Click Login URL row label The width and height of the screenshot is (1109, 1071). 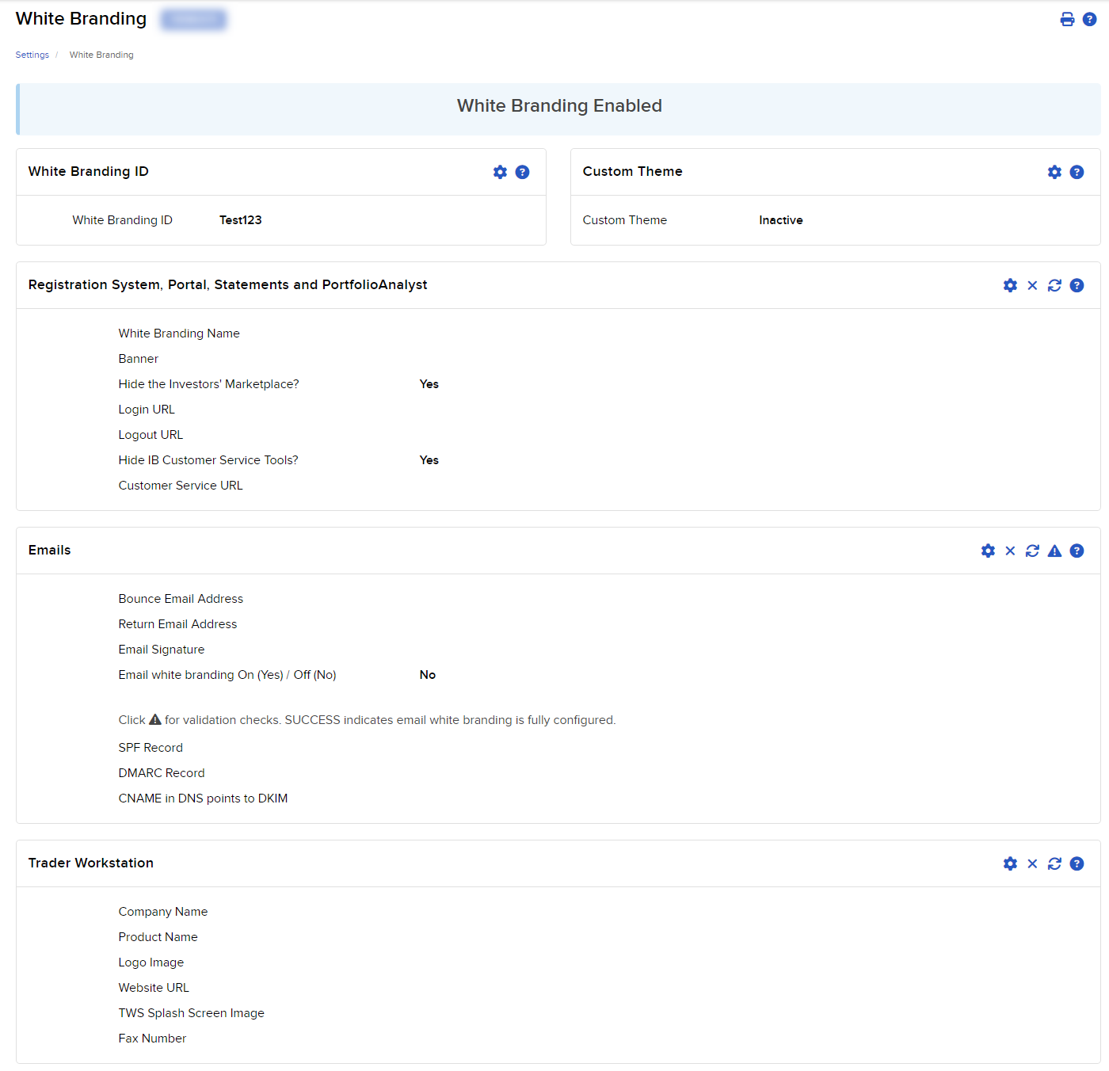[147, 410]
